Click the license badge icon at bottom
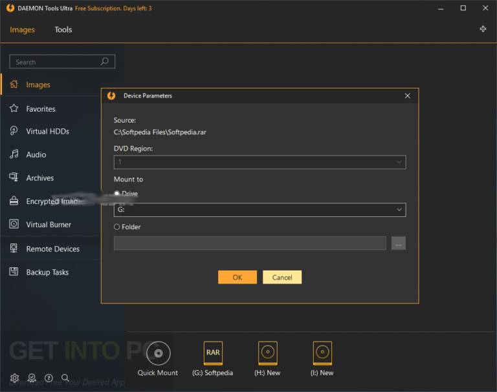Screen dimensions: 497x392 [x=32, y=378]
